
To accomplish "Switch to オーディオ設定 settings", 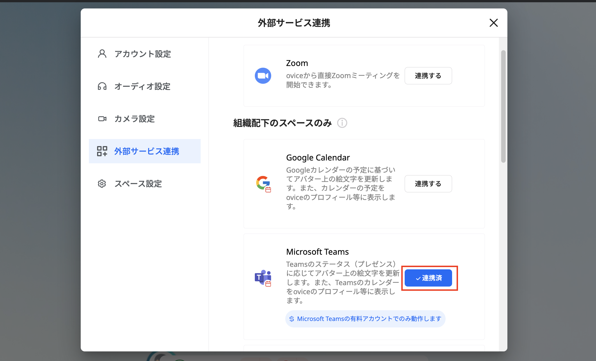I will coord(142,87).
